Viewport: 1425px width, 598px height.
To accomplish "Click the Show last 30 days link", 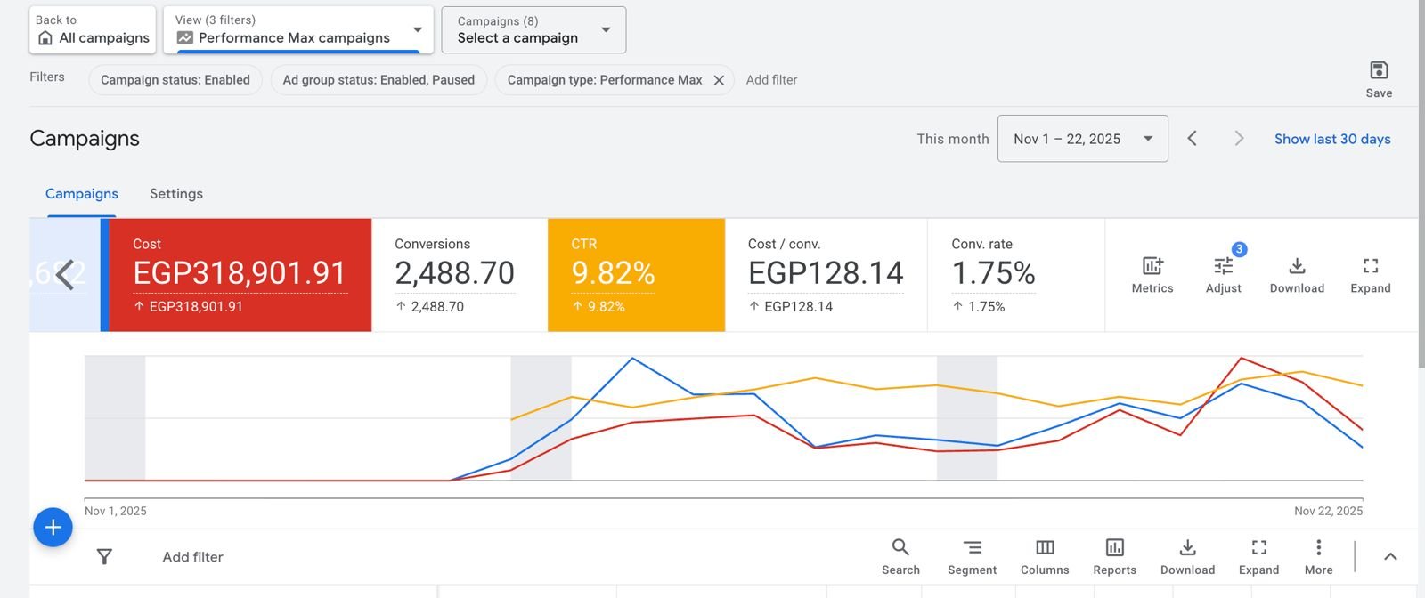I will point(1331,139).
